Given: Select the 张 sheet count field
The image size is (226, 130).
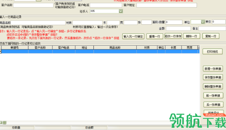Looking at the screenshot, I should point(146,22).
